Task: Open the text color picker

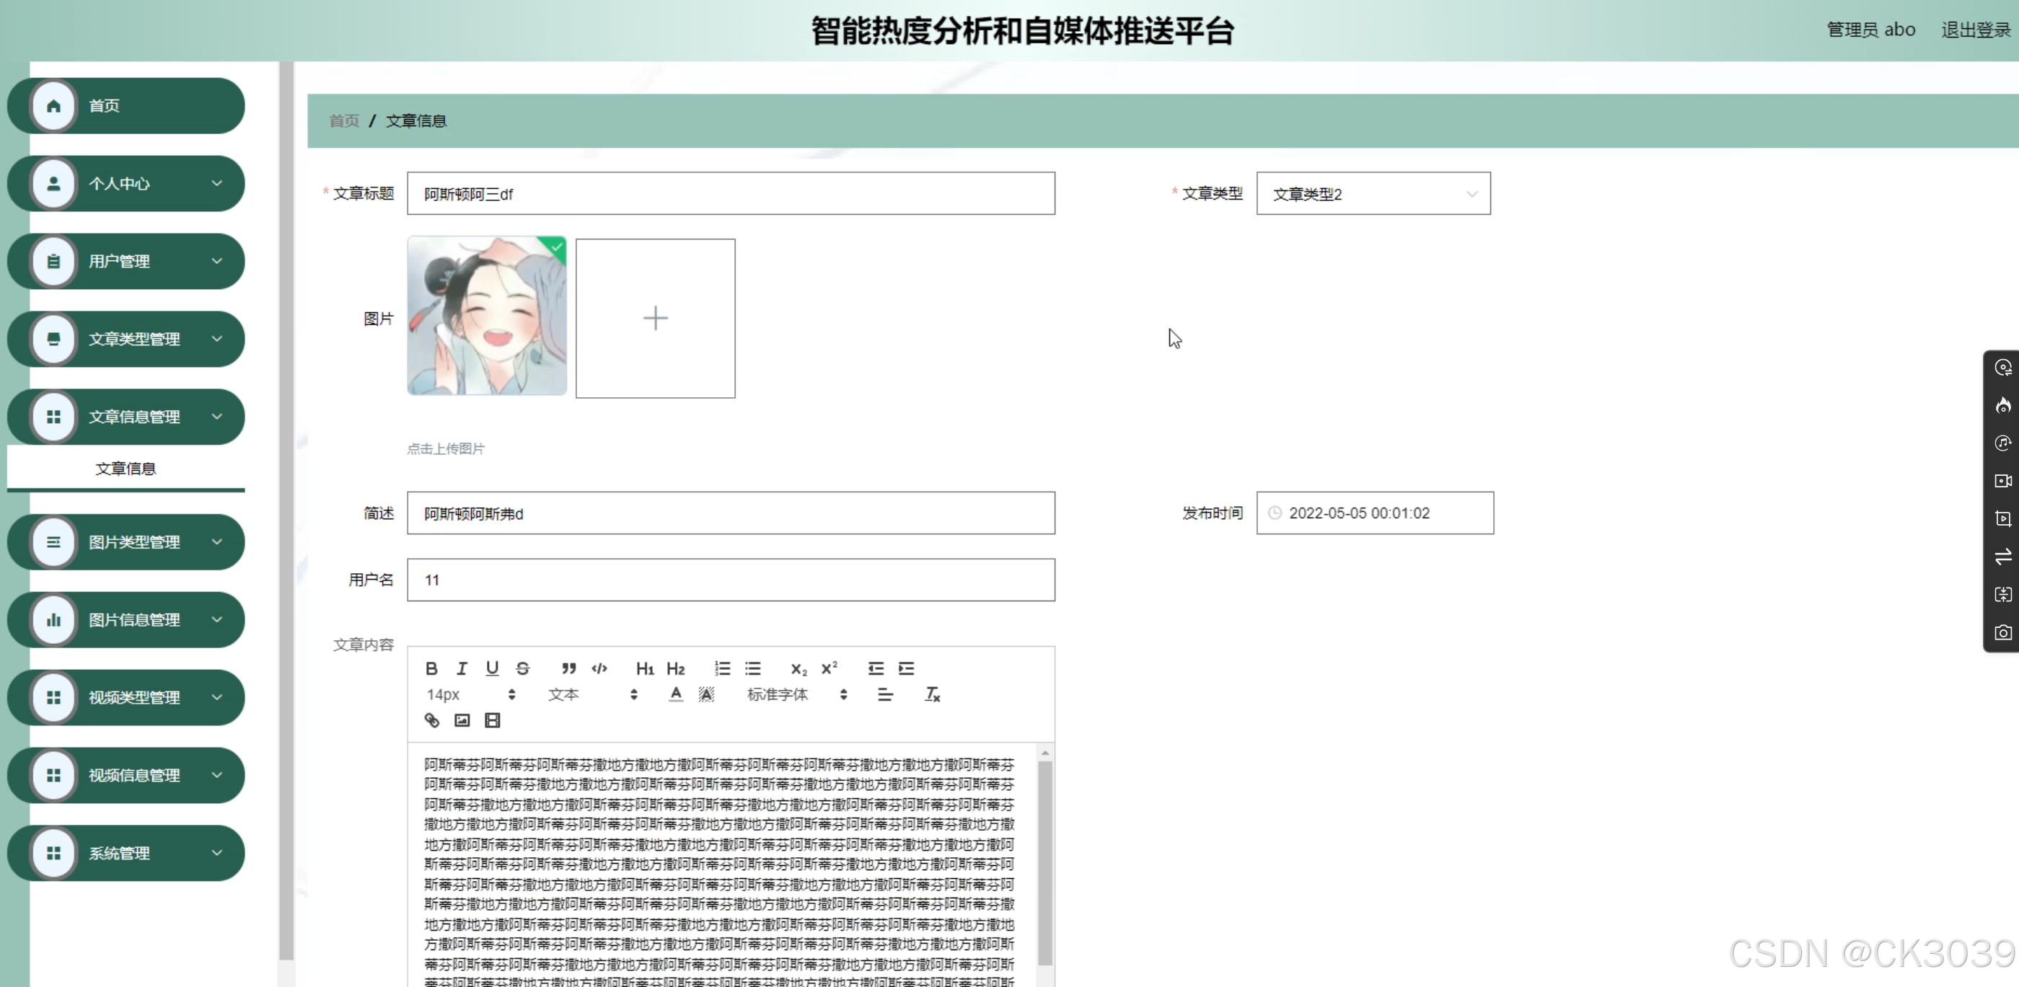Action: pos(676,694)
